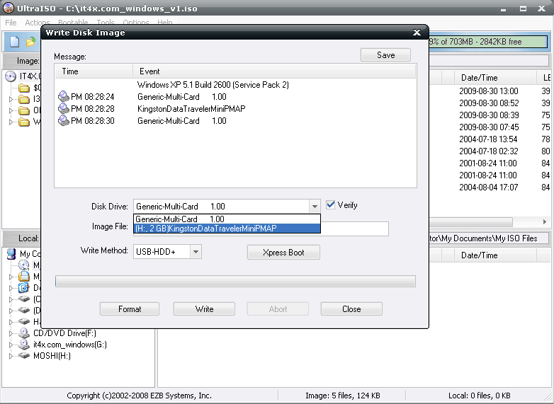554x404 pixels.
Task: Choose Generic-Multi-Card 1.00 in dropdown list
Action: [x=227, y=219]
